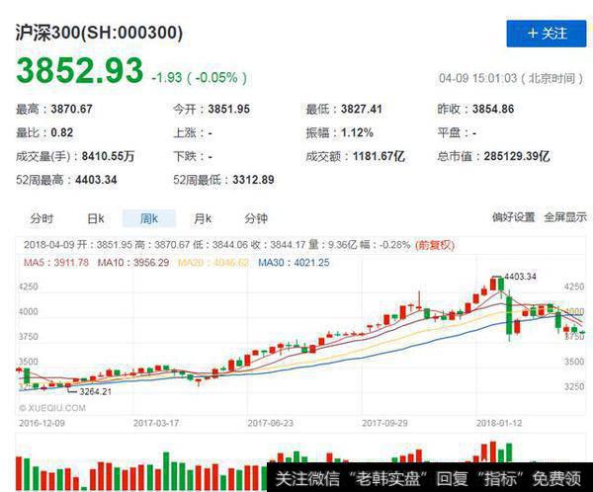This screenshot has height=492, width=593.
Task: Click 昨收 value 3854.86
Action: click(x=493, y=110)
